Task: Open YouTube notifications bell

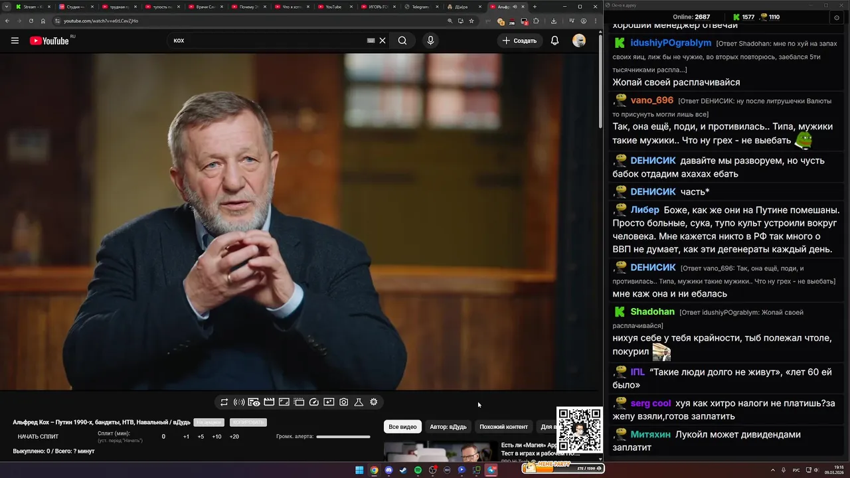Action: click(554, 40)
